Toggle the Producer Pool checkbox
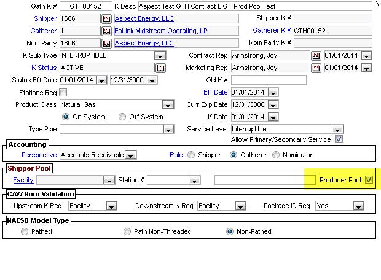Image resolution: width=381 pixels, height=280 pixels. tap(369, 180)
